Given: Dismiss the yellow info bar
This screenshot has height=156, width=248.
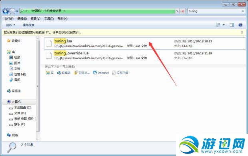Looking at the screenshot, I should [x=242, y=32].
